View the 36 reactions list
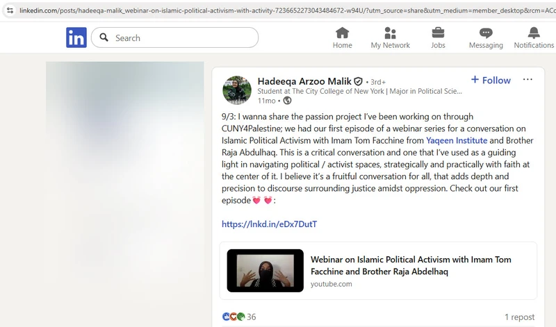 click(252, 317)
